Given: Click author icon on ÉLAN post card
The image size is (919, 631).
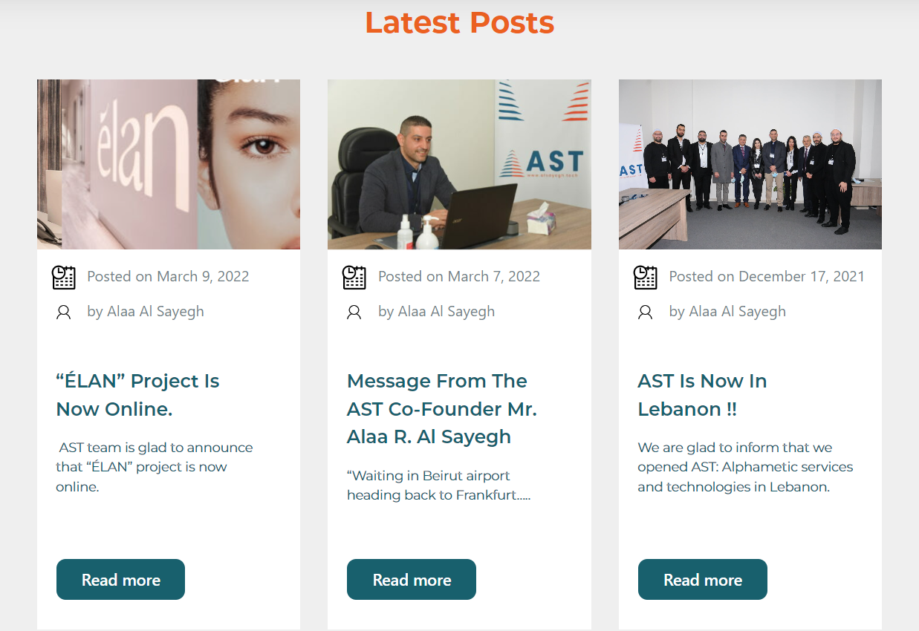Looking at the screenshot, I should 63,312.
